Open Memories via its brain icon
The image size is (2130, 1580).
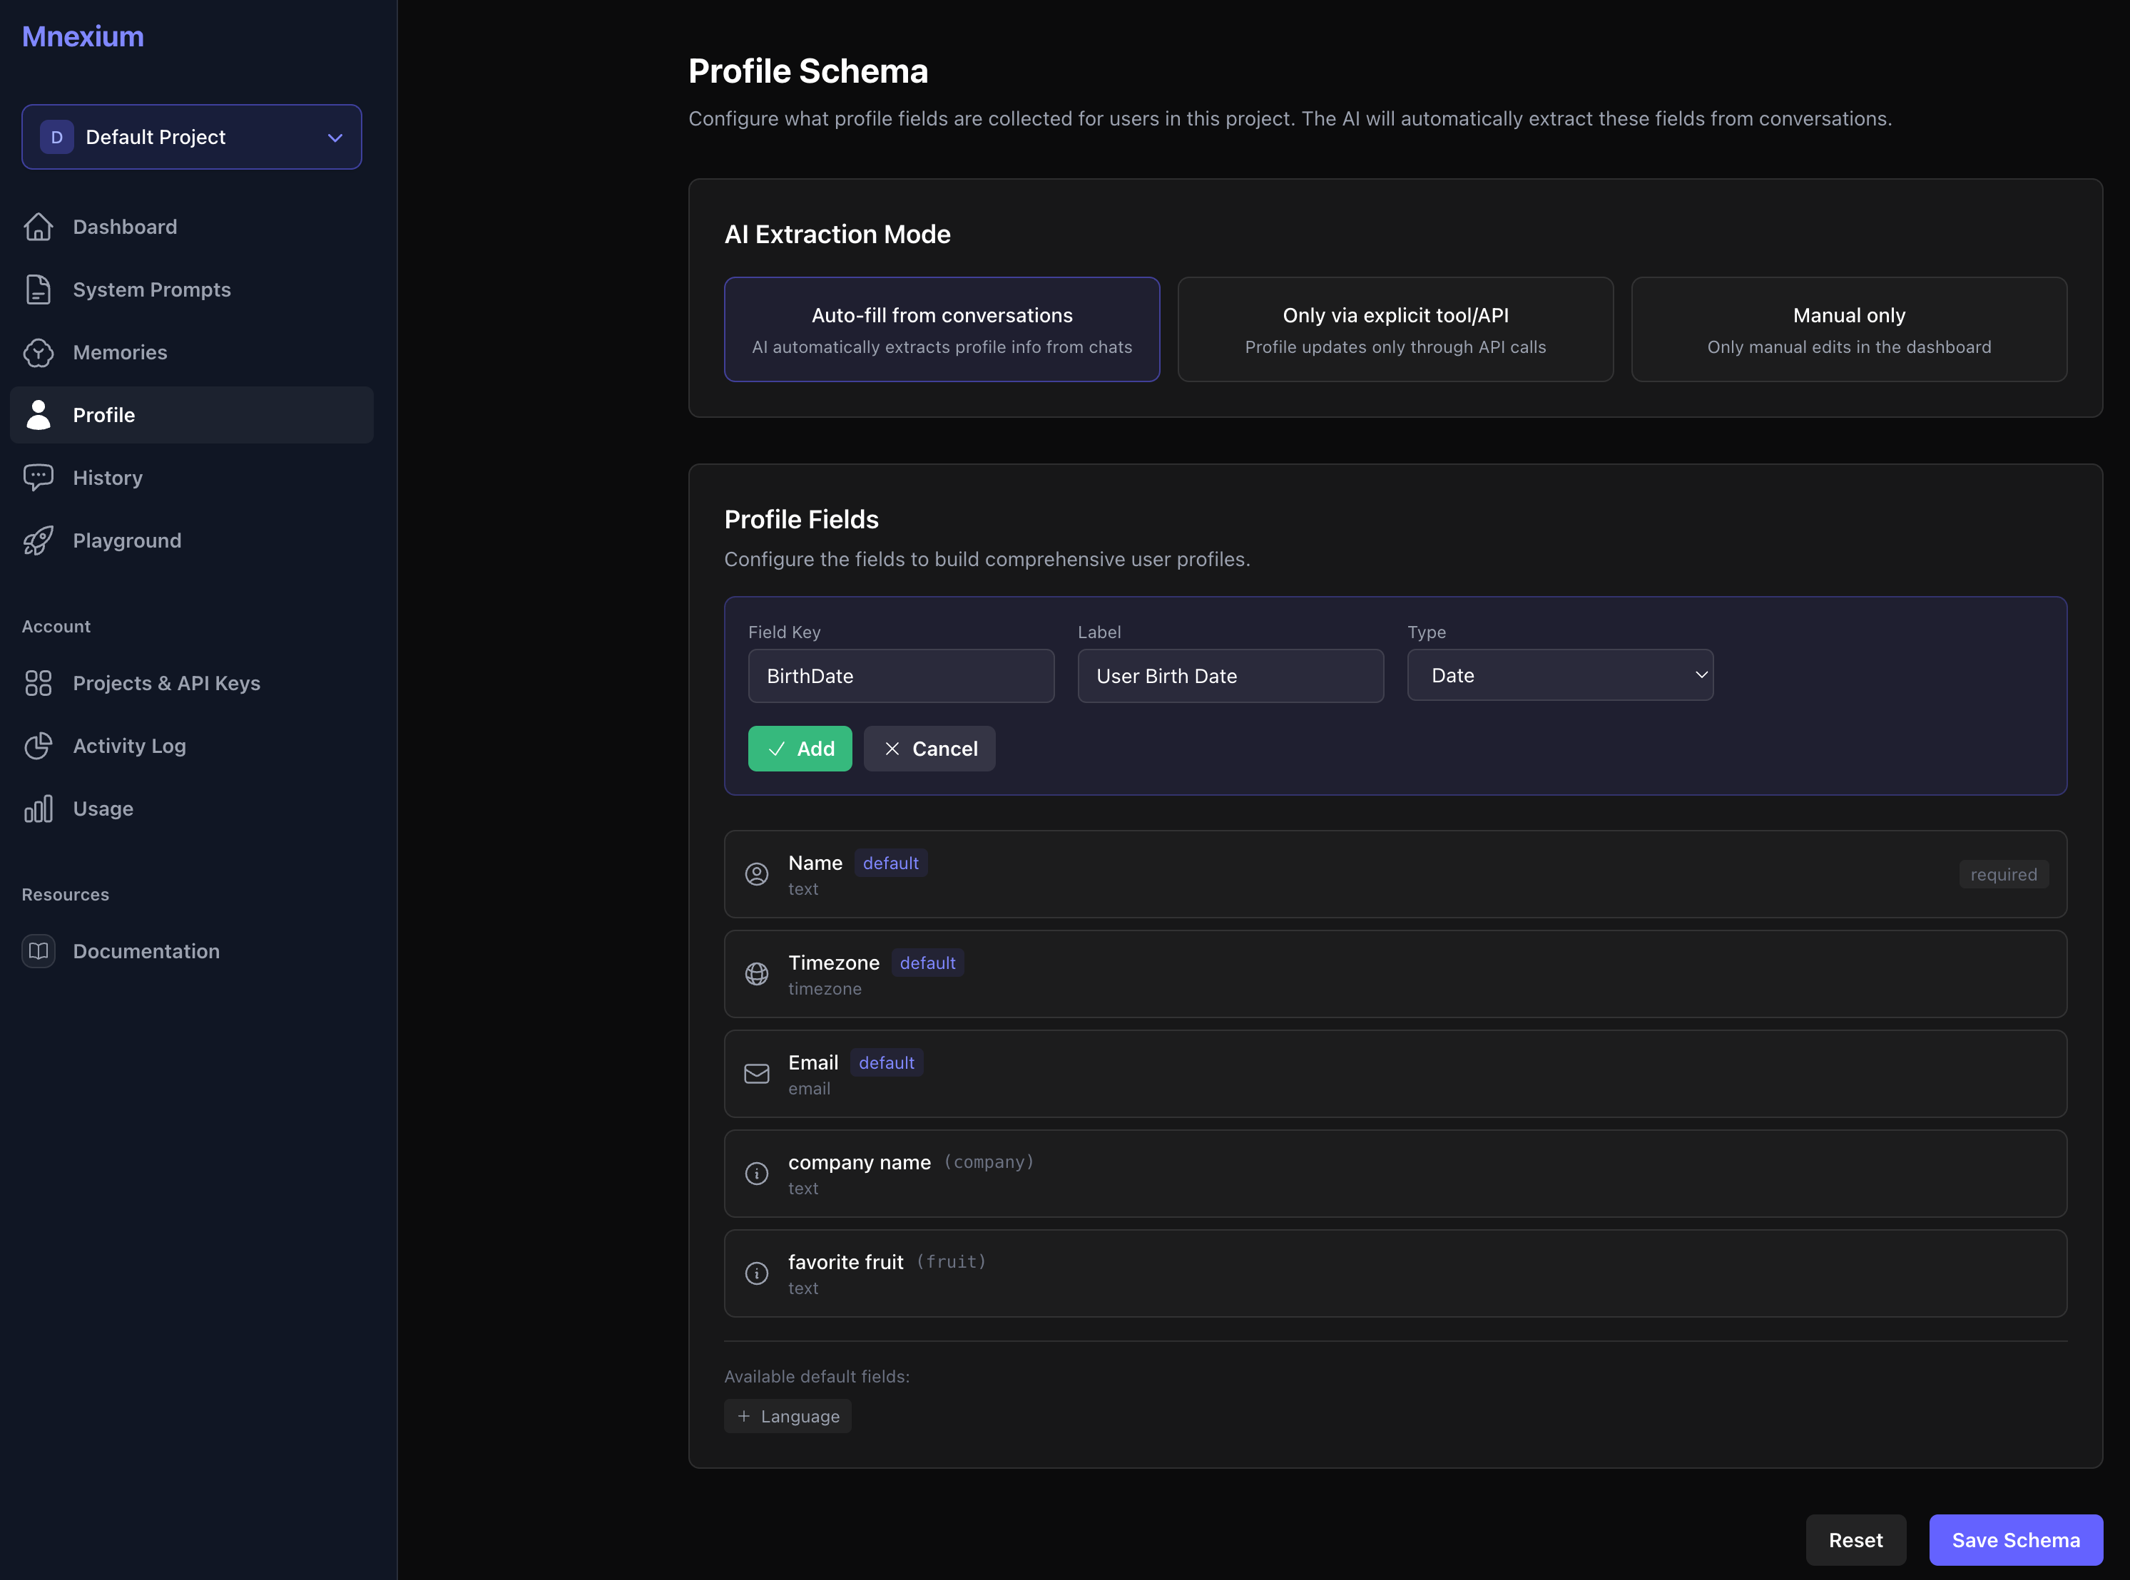tap(39, 352)
